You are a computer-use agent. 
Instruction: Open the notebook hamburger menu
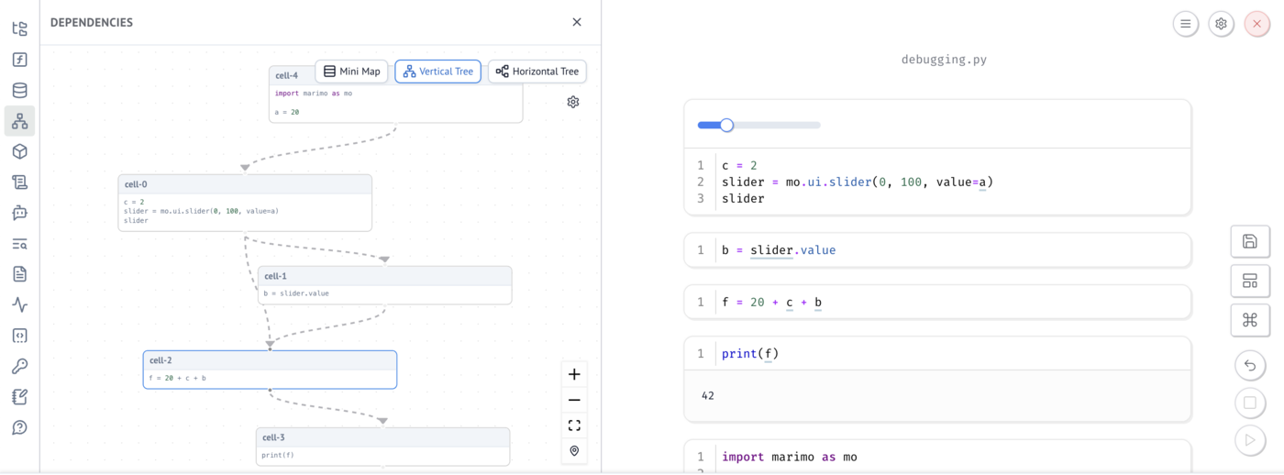tap(1185, 24)
